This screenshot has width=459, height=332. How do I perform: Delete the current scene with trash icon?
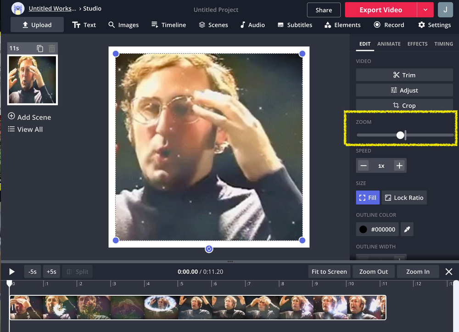click(x=52, y=48)
